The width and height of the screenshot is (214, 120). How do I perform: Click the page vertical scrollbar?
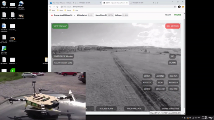click(184, 63)
